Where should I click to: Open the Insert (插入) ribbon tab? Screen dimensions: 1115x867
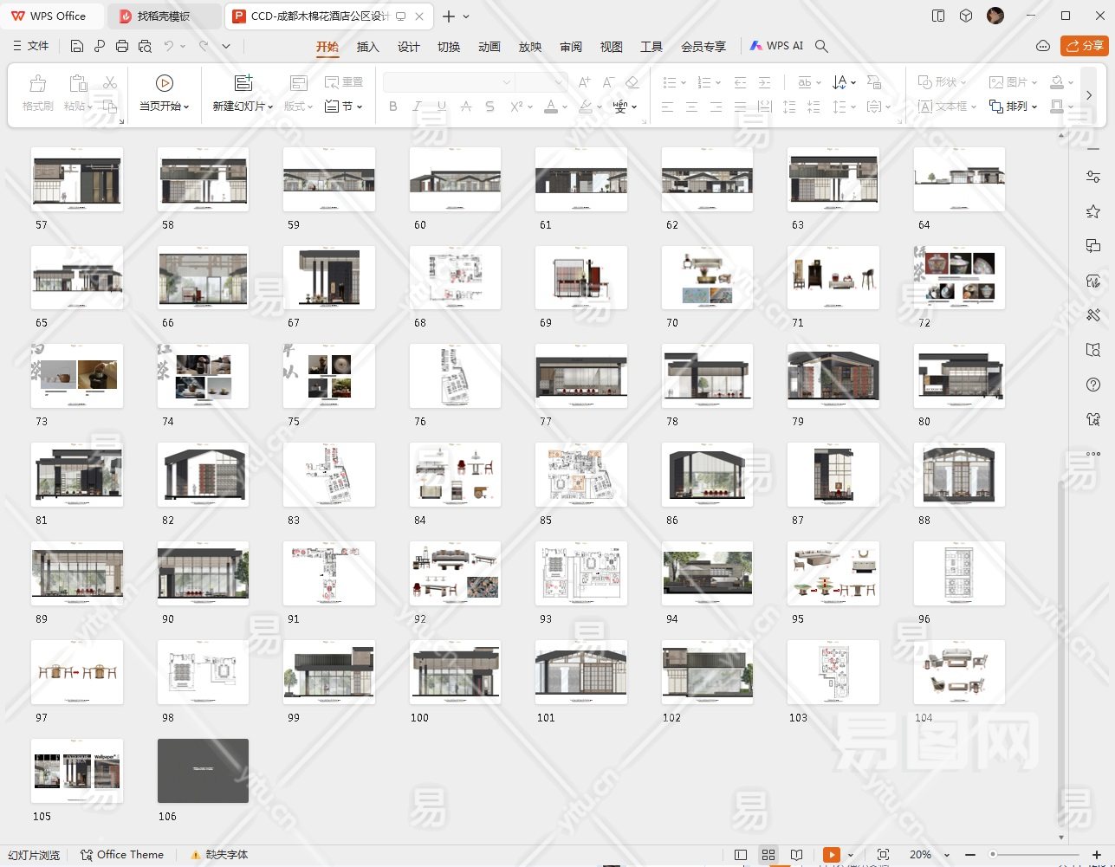[368, 47]
